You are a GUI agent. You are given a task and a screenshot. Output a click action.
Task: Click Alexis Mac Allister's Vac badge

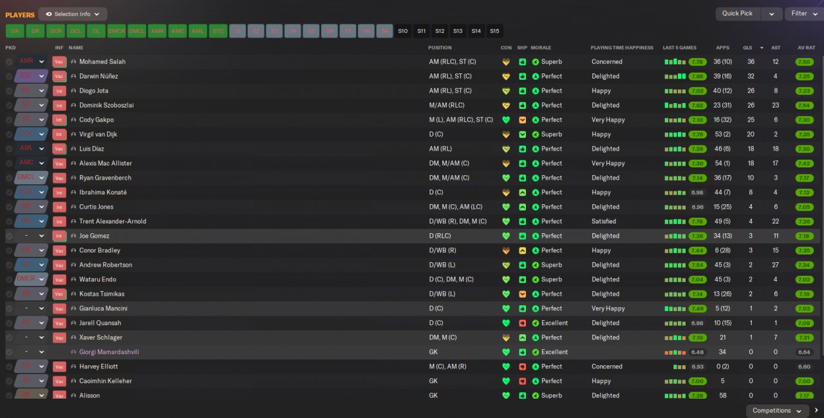pyautogui.click(x=59, y=164)
